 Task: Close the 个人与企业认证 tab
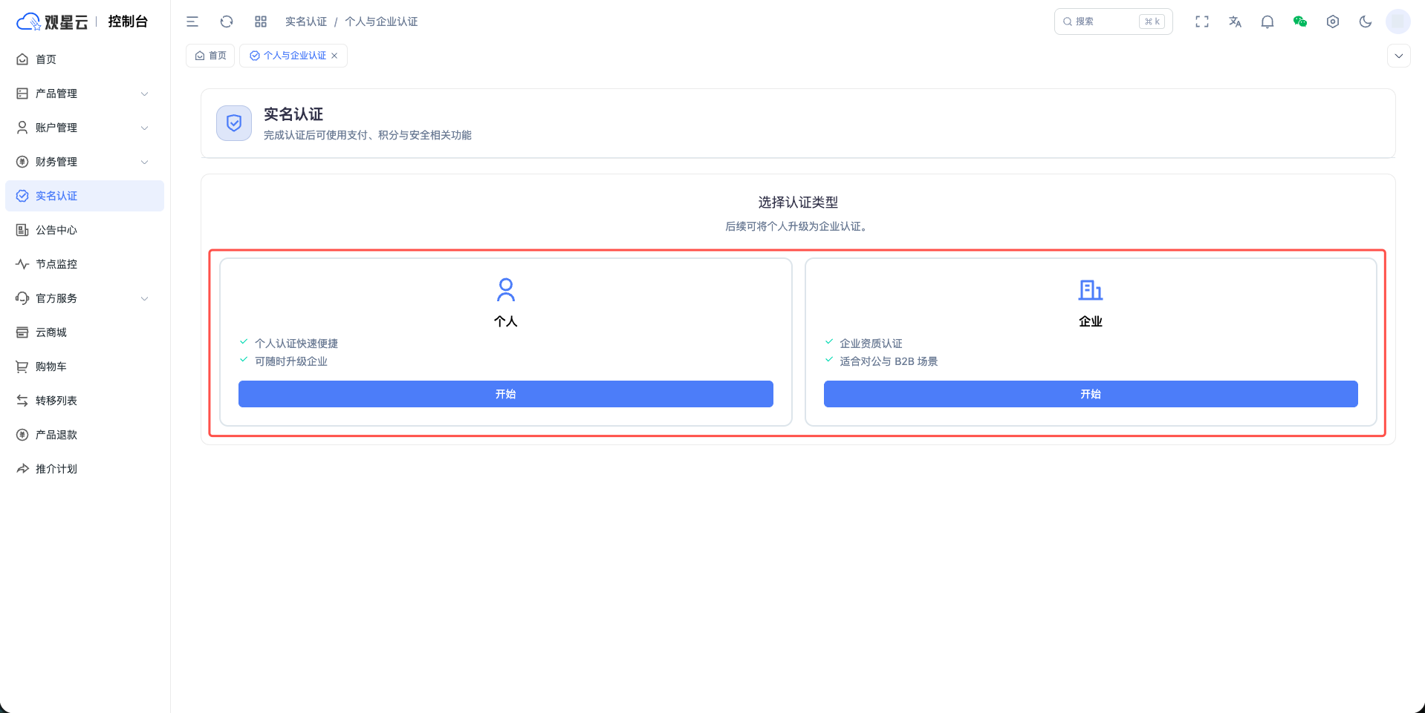[x=334, y=56]
